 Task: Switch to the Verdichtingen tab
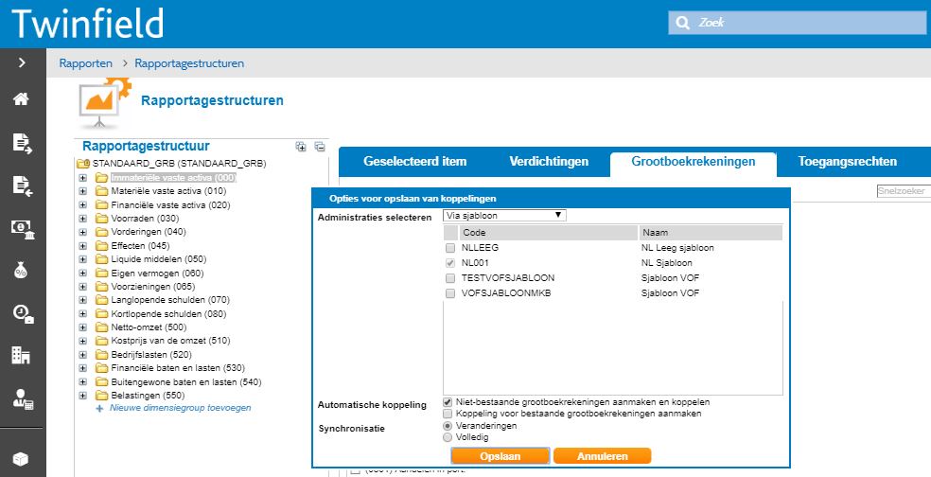[548, 162]
